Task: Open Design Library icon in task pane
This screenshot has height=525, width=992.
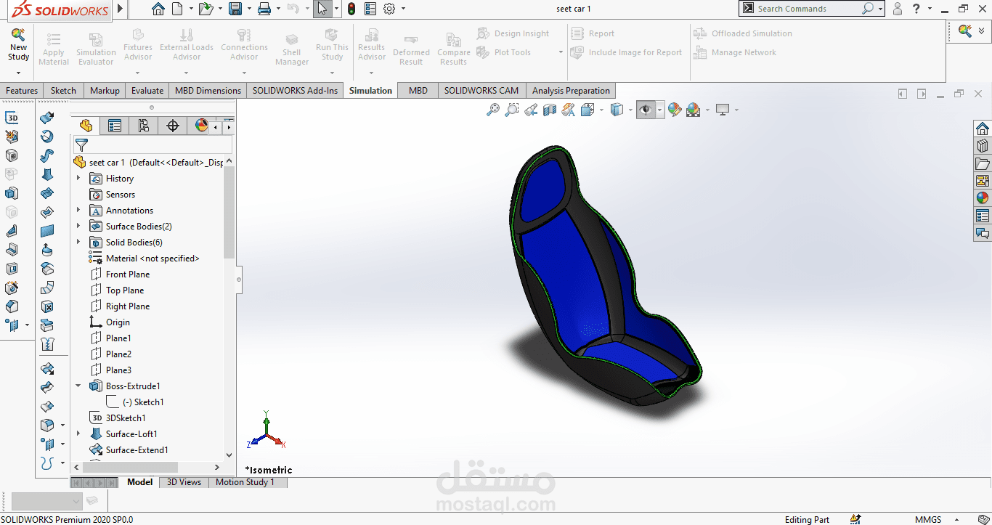Action: click(x=983, y=146)
